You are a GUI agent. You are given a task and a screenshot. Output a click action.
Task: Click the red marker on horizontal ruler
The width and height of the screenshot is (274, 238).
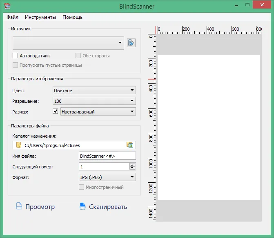coord(156,30)
